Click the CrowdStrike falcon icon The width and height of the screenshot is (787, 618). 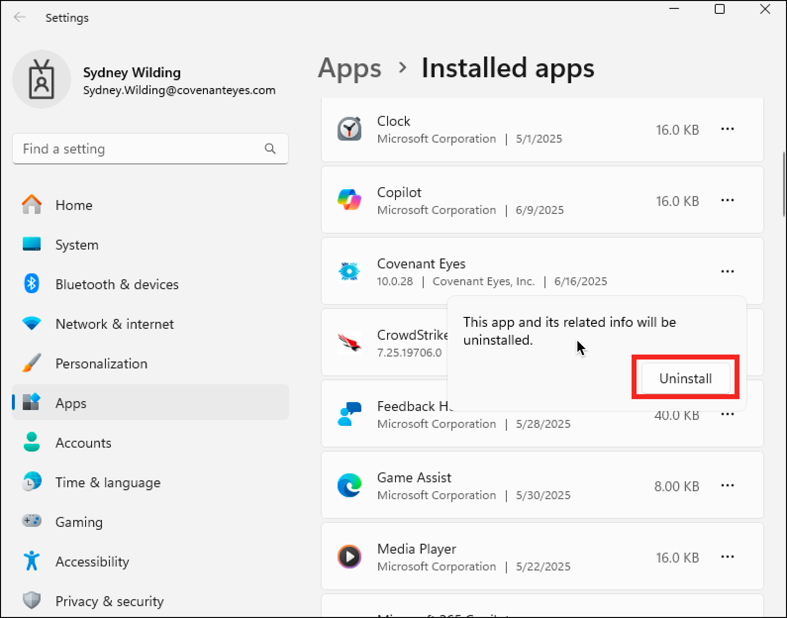click(349, 343)
